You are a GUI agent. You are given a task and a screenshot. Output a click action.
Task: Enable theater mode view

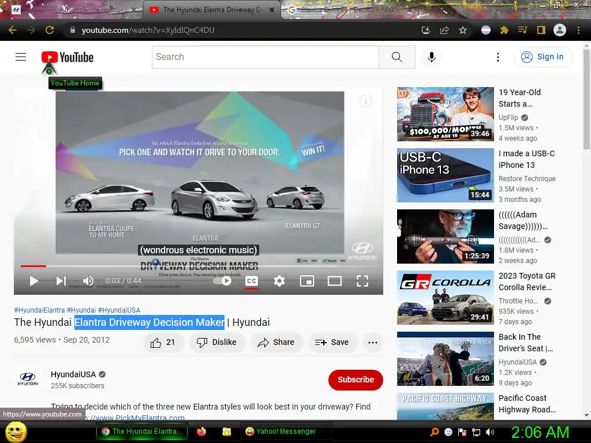coord(335,281)
